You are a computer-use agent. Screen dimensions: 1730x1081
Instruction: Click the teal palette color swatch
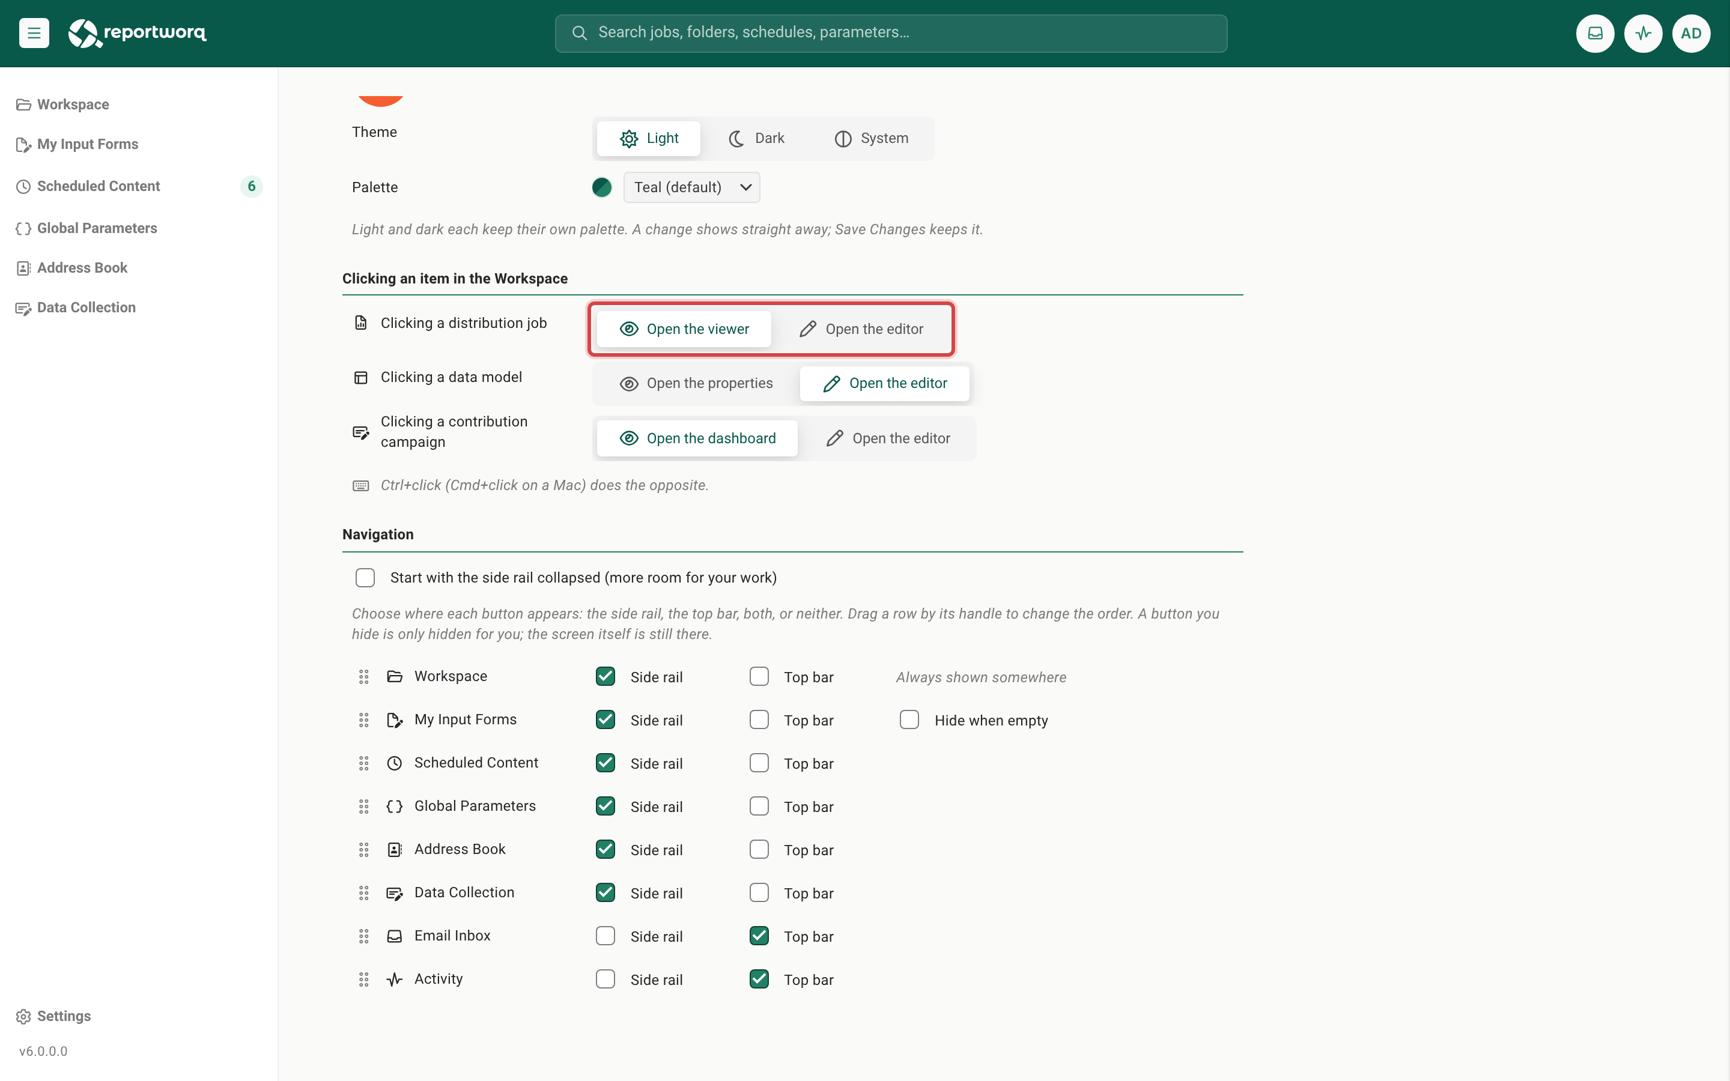click(602, 187)
